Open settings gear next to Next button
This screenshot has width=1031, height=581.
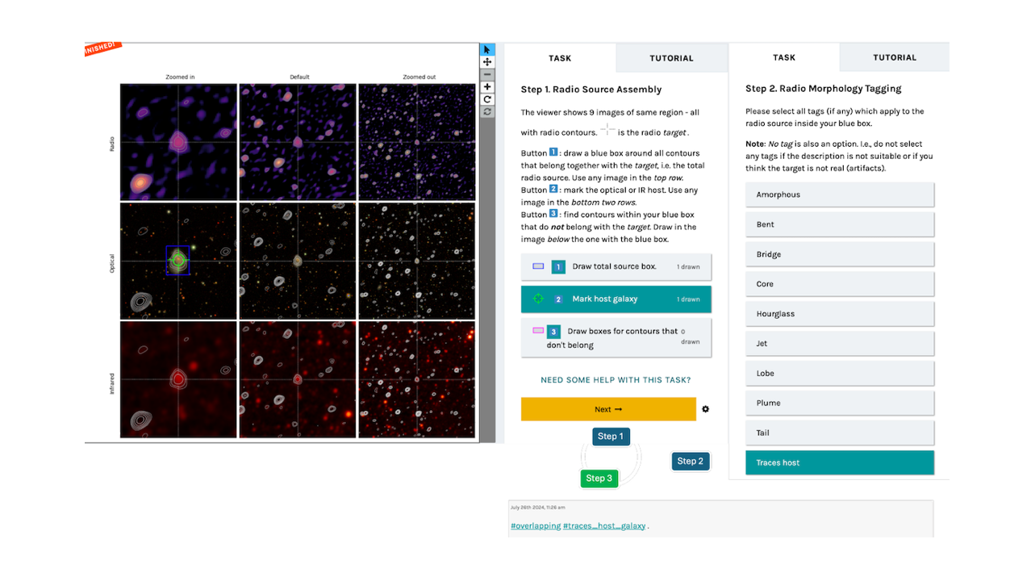pos(705,409)
